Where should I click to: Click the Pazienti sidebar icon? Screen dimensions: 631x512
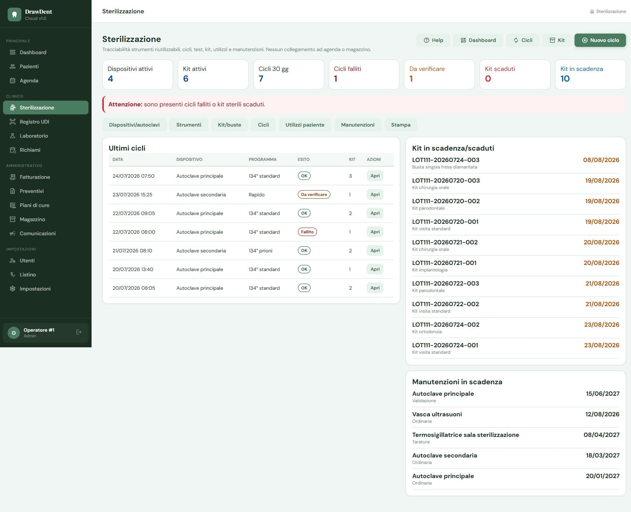(x=13, y=66)
